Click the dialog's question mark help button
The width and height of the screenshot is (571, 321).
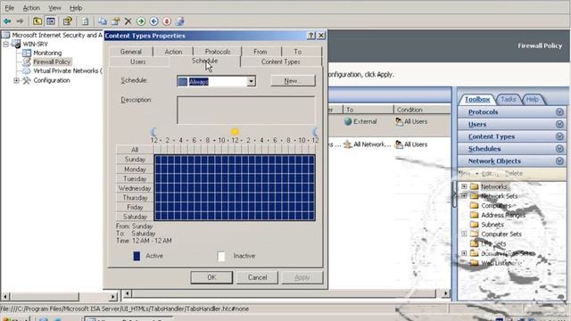311,36
